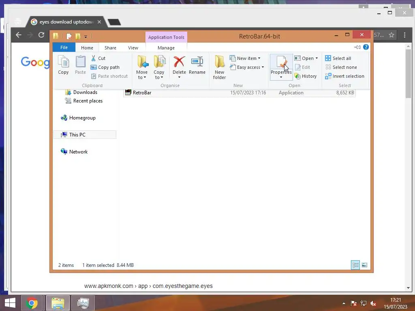This screenshot has height=311, width=415.
Task: Click the Quick Access properties icon
Action: [x=69, y=36]
